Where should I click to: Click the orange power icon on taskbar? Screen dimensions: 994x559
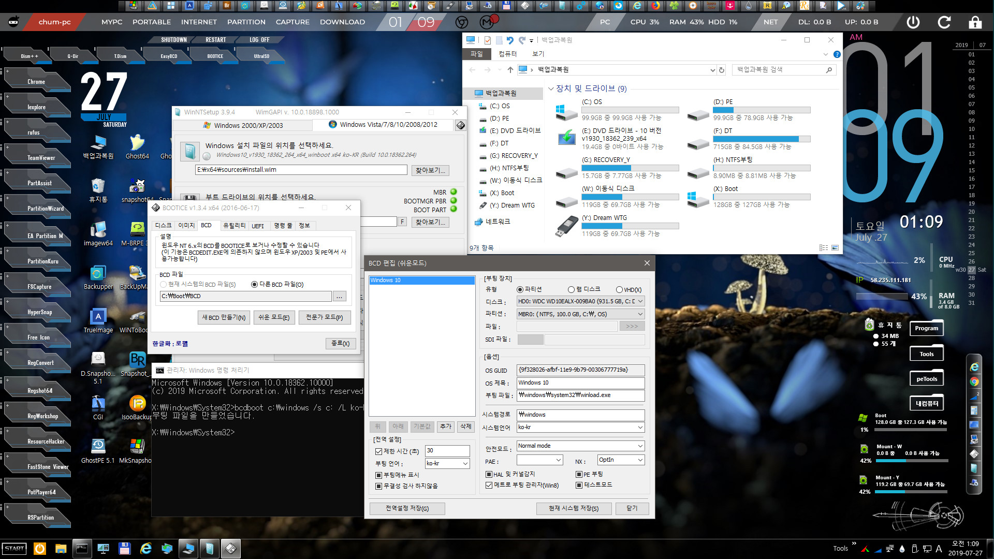click(40, 549)
